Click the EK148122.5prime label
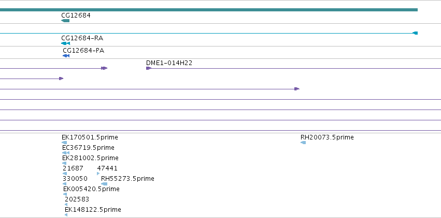Viewport: 441px width, 218px height. click(x=93, y=210)
